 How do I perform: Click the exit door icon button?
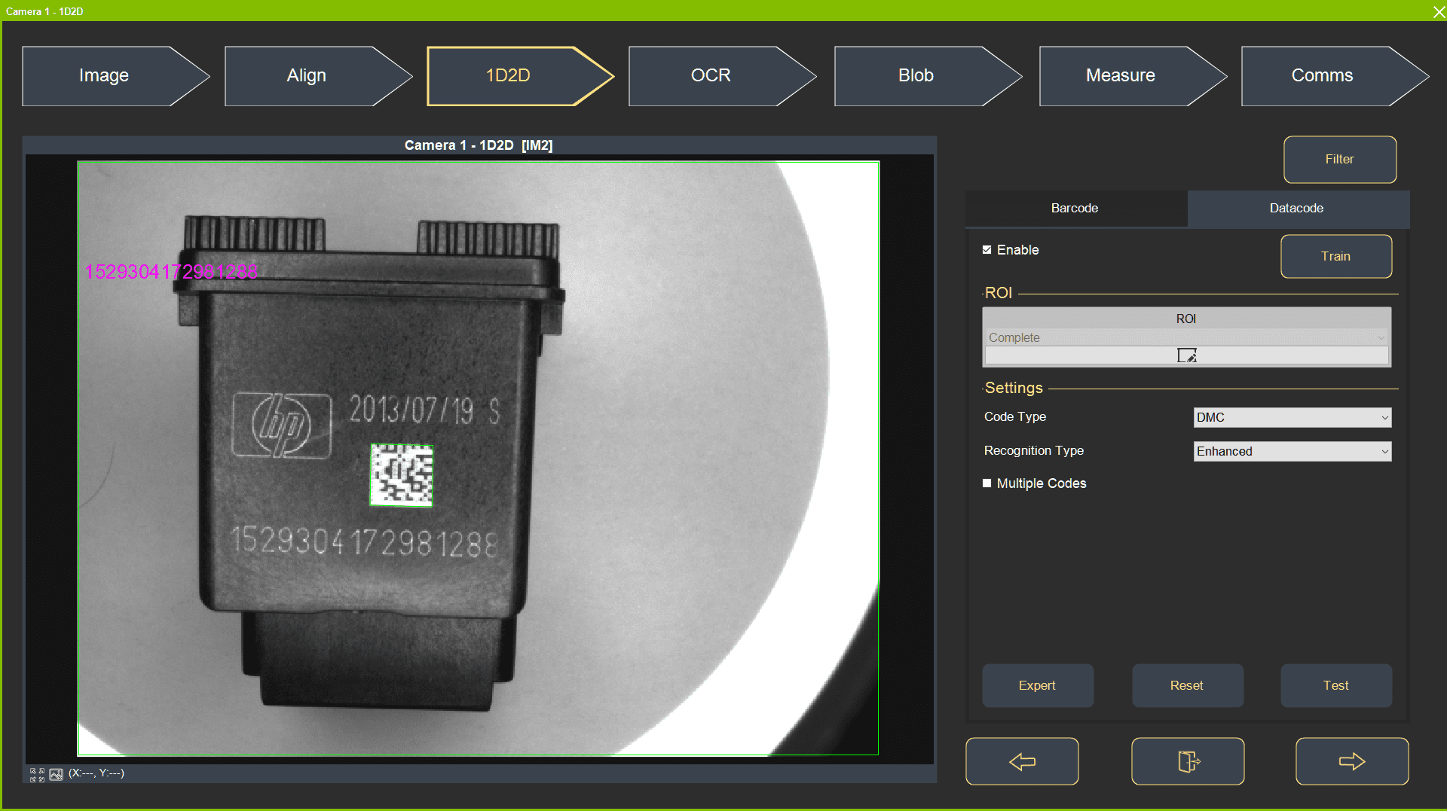1188,761
